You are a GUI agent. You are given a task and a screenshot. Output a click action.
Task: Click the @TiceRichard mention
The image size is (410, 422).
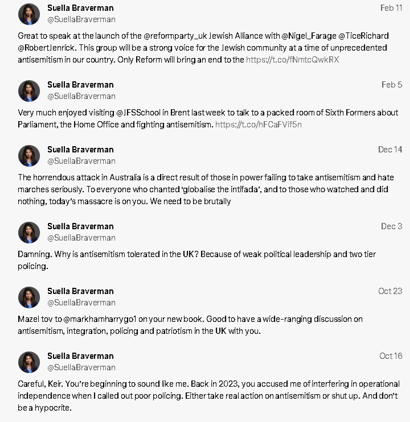[363, 36]
